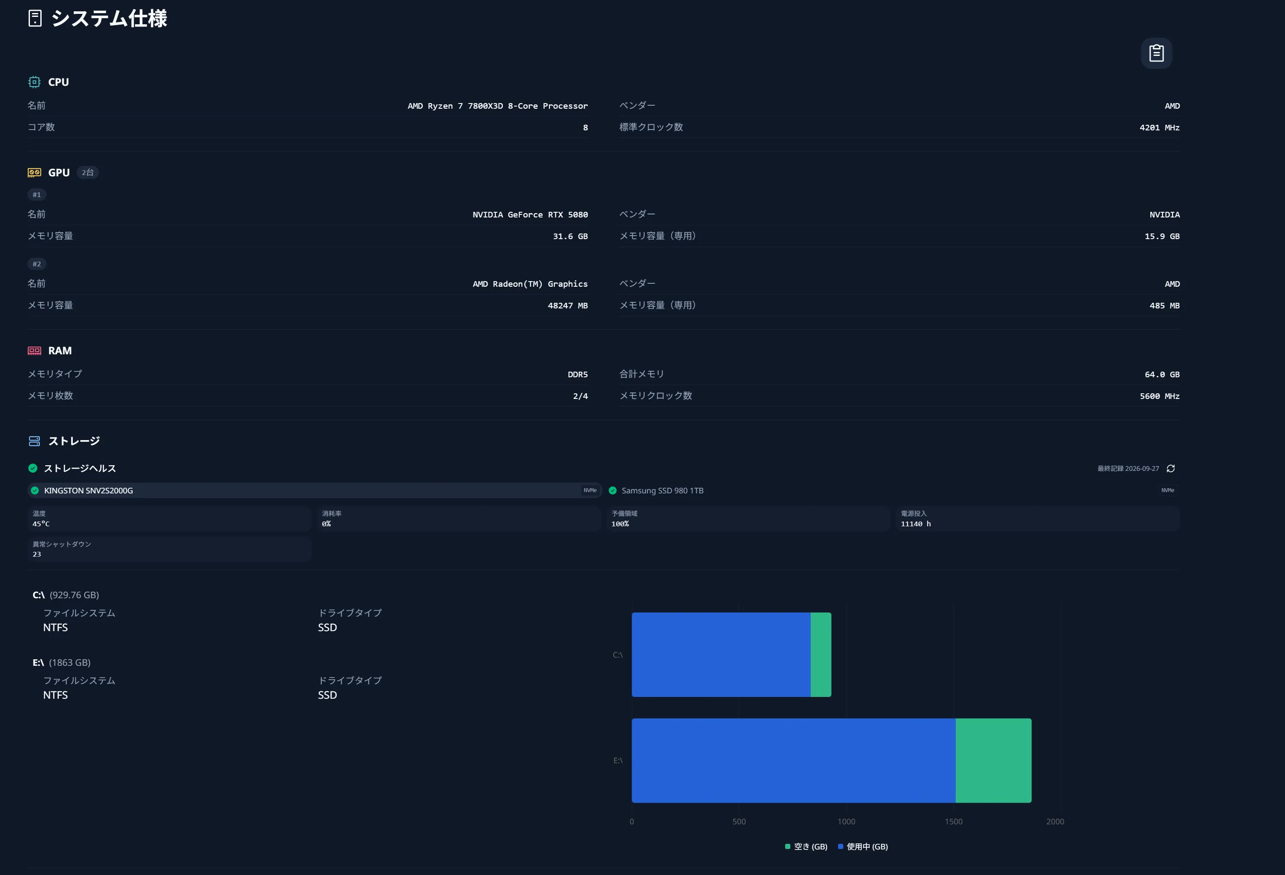Image resolution: width=1285 pixels, height=875 pixels.
Task: Click the 異常シャットダウン 23 card
Action: pos(170,549)
